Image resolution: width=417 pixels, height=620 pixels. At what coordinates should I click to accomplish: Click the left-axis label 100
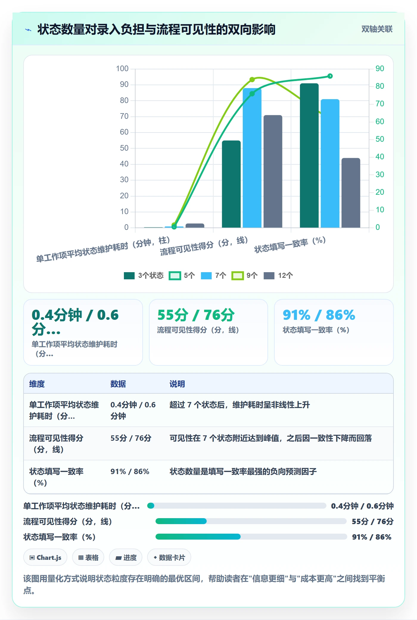point(122,68)
